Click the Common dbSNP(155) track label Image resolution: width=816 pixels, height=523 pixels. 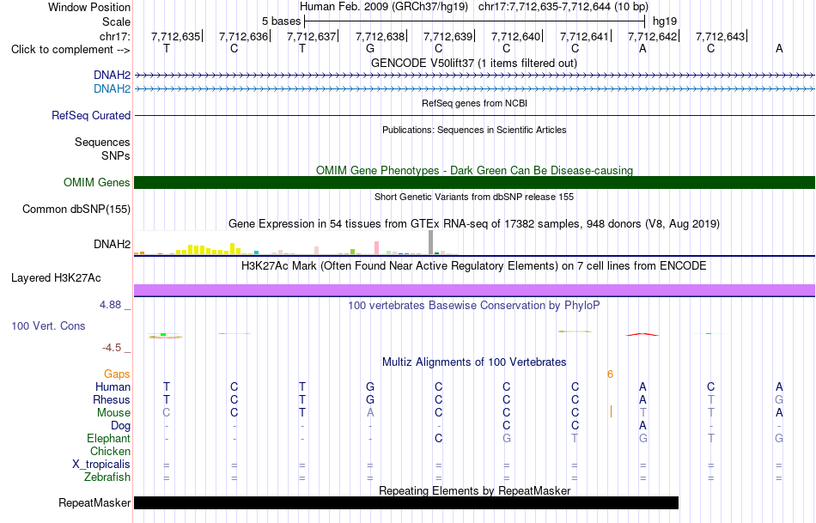tap(76, 210)
